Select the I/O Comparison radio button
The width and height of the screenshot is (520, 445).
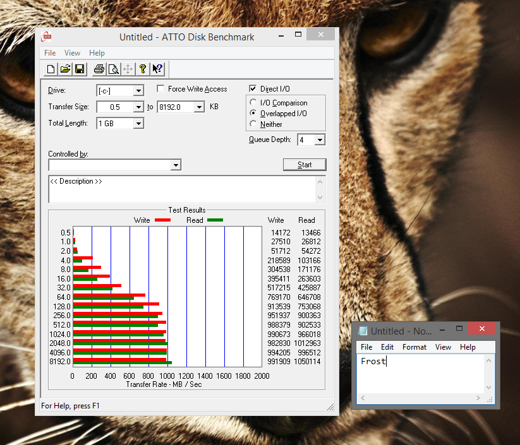tap(254, 103)
